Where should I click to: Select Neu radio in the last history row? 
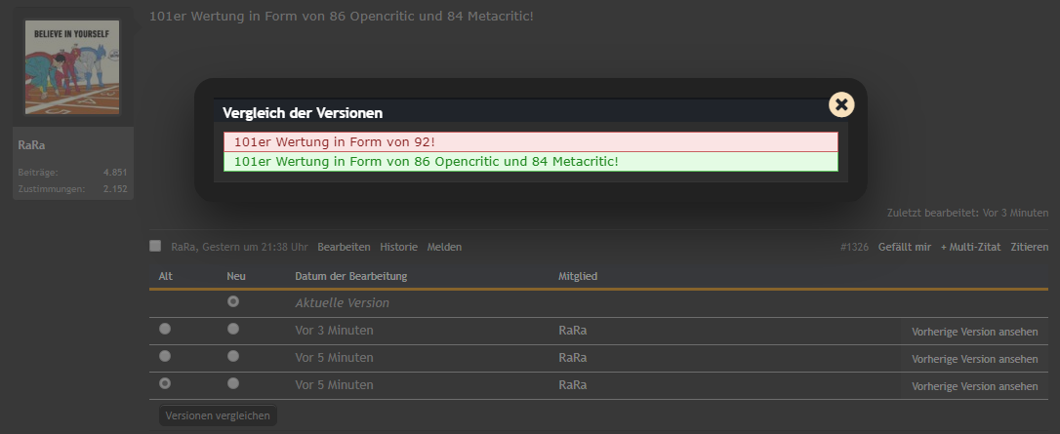tap(233, 383)
